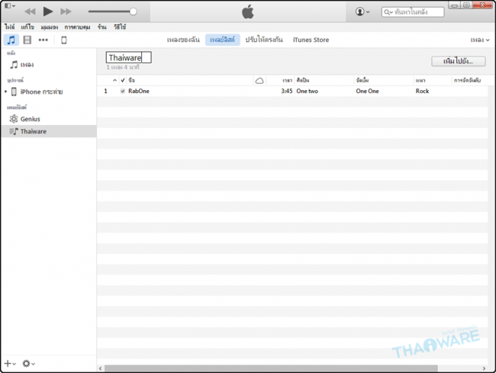The image size is (496, 373).
Task: Click the scroll right arrow
Action: pos(484,368)
